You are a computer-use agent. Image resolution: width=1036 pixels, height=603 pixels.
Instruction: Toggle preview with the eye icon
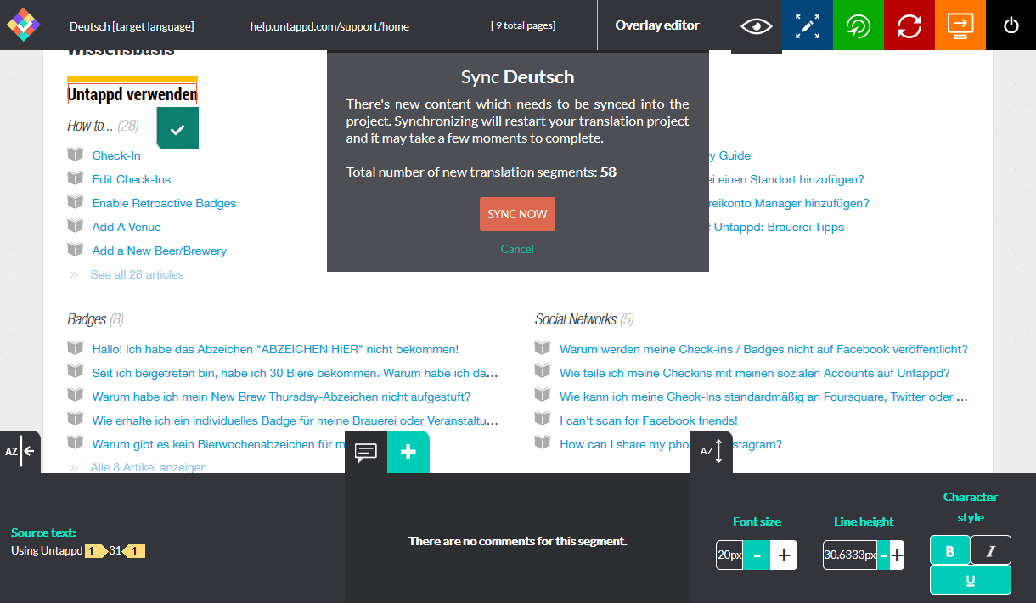click(x=757, y=26)
